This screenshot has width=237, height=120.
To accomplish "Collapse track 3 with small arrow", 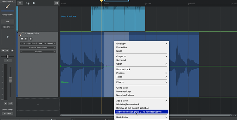I will pos(17,32).
